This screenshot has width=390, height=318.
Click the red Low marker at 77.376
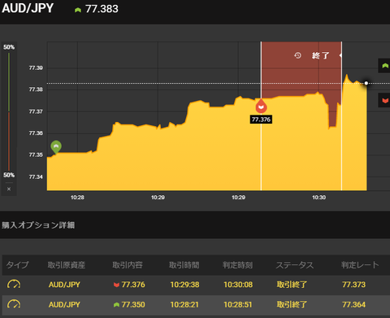[261, 106]
